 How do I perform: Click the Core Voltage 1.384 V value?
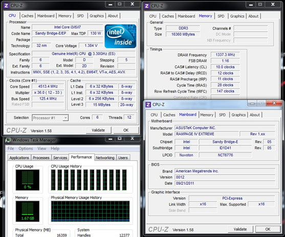(x=91, y=46)
